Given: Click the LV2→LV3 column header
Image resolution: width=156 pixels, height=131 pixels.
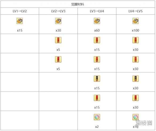Looking at the screenshot, I should (x=58, y=11).
